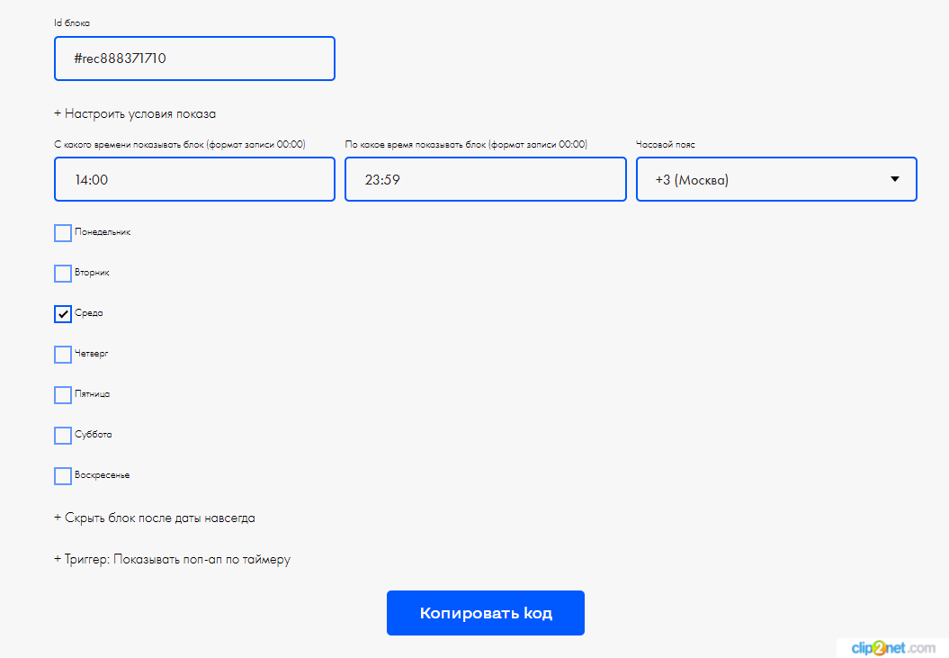Collapse the Настроить условия показа section
Viewport: 949px width, 658px height.
click(135, 113)
